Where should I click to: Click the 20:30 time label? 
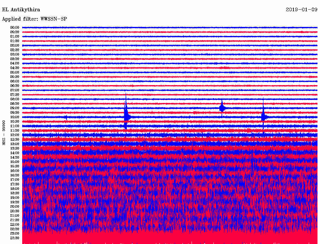(15, 211)
